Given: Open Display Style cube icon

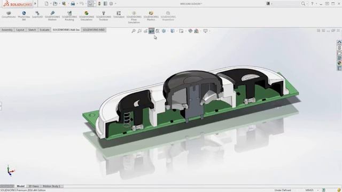Looking at the screenshot, I should pos(172,31).
